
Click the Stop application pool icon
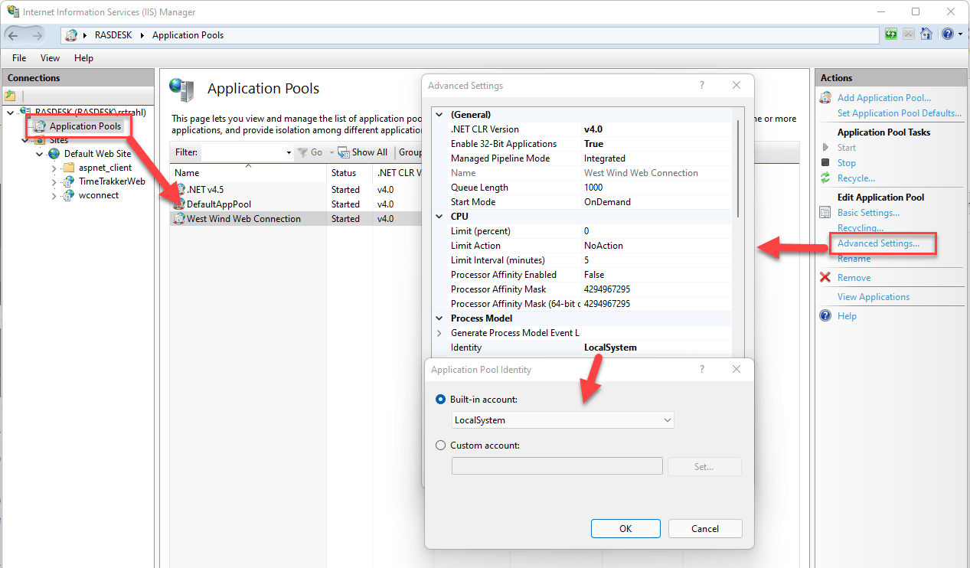(825, 163)
